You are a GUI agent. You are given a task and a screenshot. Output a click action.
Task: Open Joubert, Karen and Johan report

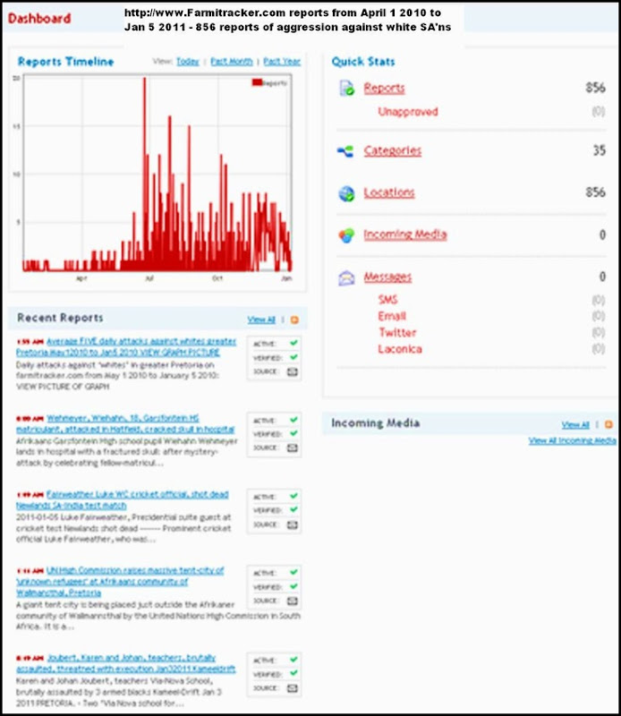coord(125,663)
